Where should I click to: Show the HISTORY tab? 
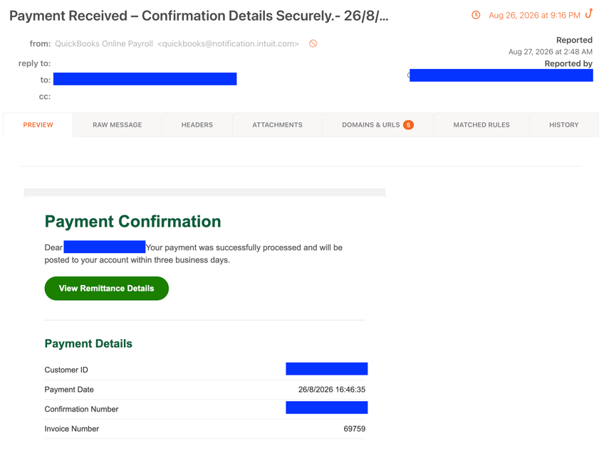pos(564,125)
